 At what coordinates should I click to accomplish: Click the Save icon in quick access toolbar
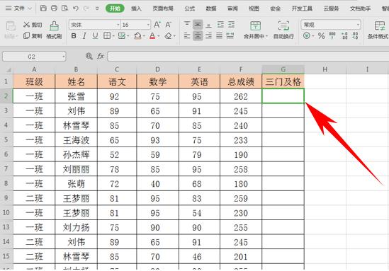pyautogui.click(x=43, y=8)
